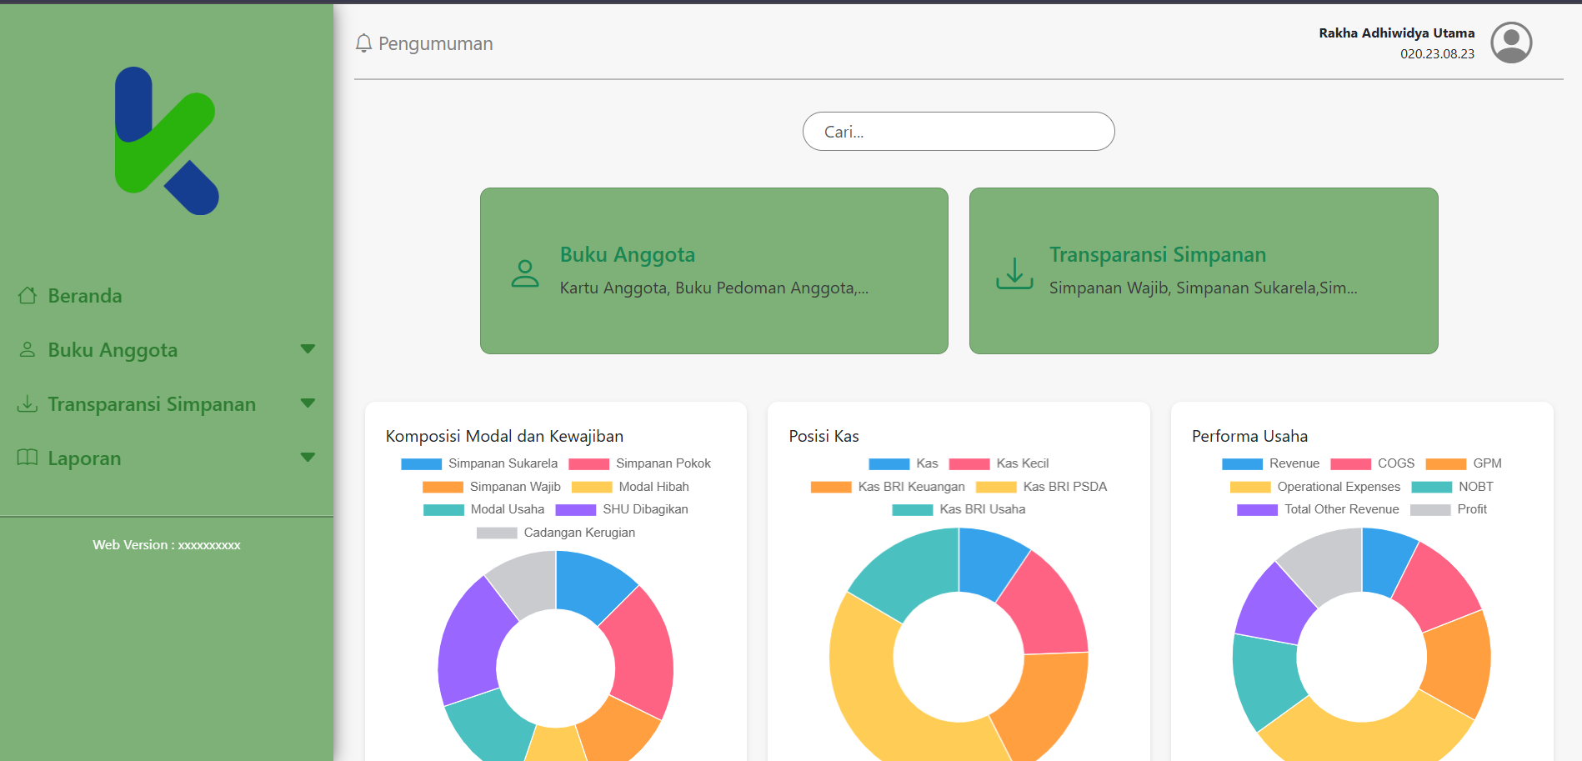Image resolution: width=1582 pixels, height=761 pixels.
Task: Click the Beranda home icon
Action: (x=28, y=296)
